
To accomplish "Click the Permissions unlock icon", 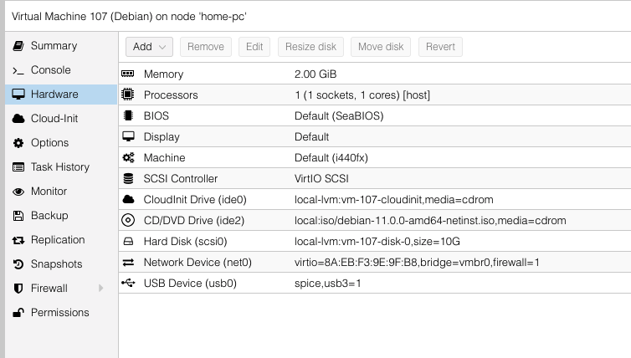I will [18, 313].
